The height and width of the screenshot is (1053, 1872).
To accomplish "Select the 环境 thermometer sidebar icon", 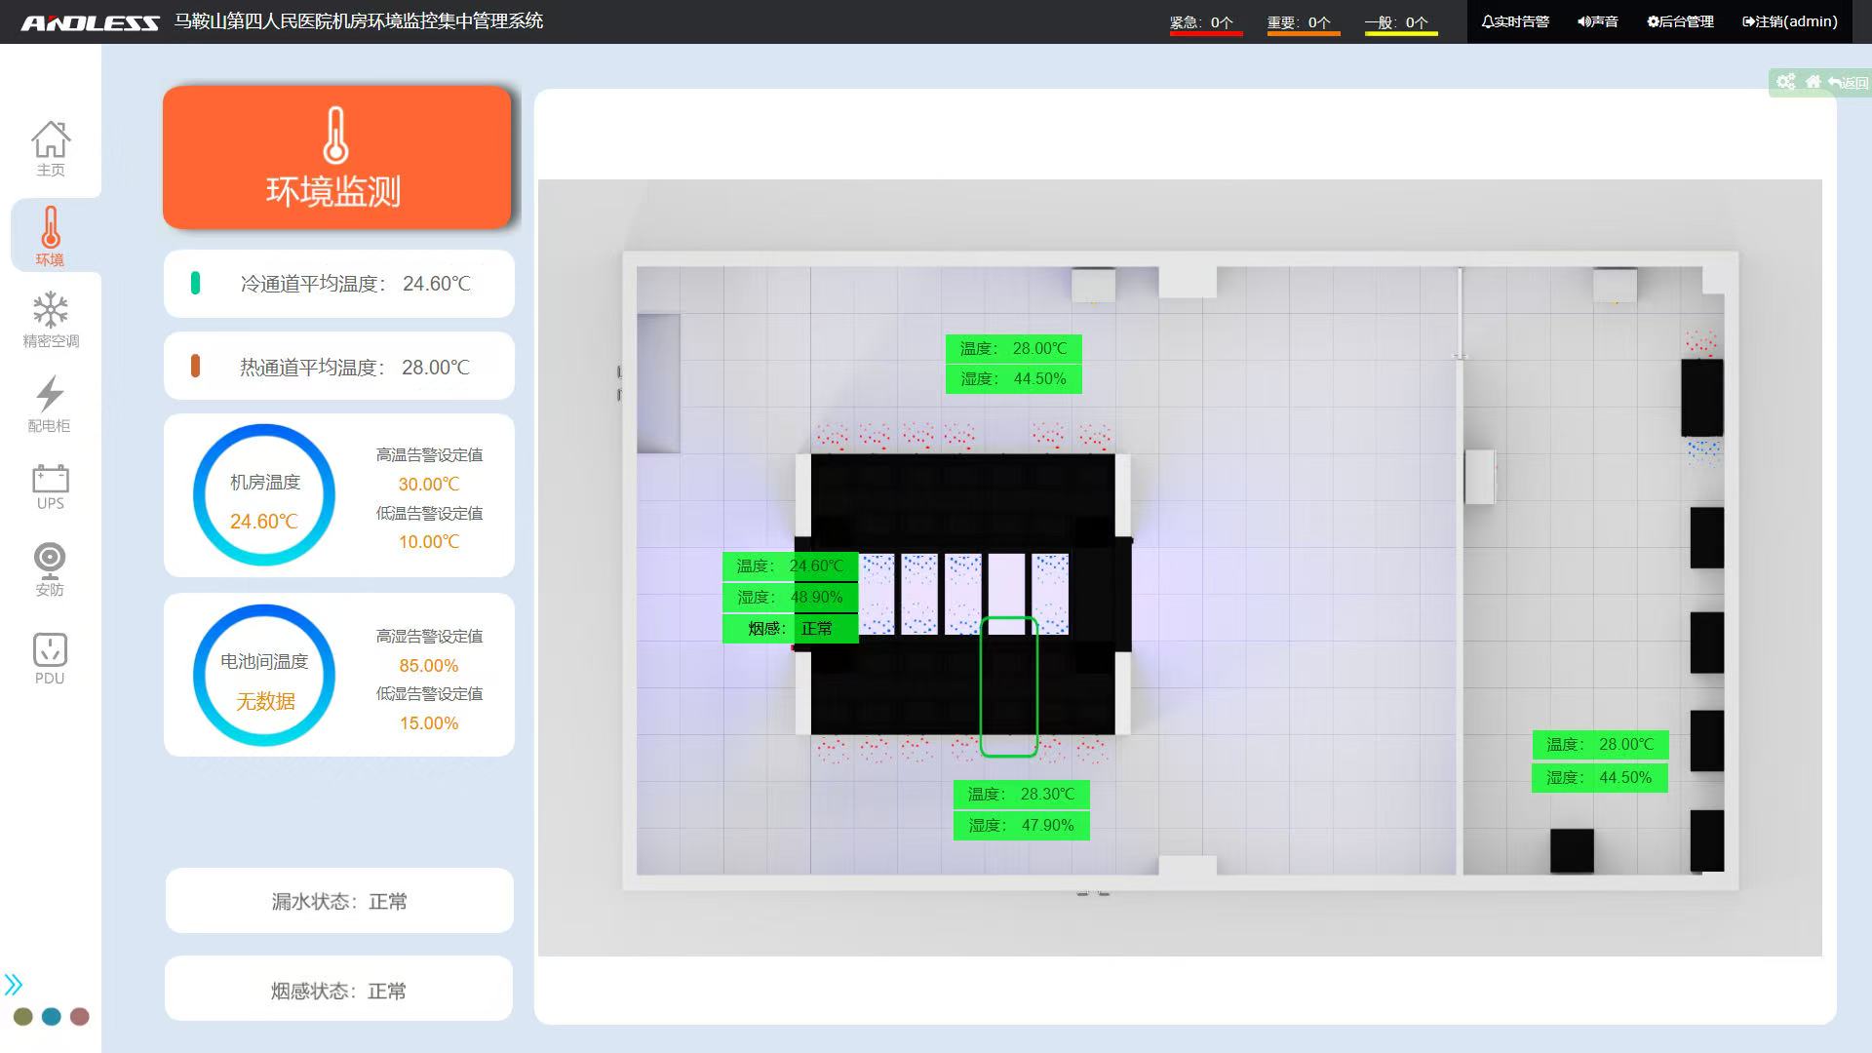I will [51, 235].
